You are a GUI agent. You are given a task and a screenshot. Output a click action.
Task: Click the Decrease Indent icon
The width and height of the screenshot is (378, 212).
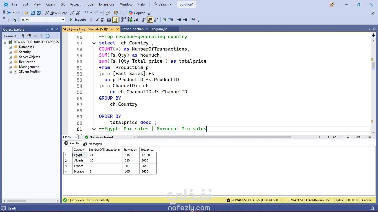(x=179, y=20)
